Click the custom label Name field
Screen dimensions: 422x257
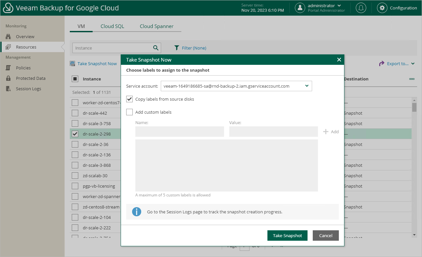tap(180, 132)
